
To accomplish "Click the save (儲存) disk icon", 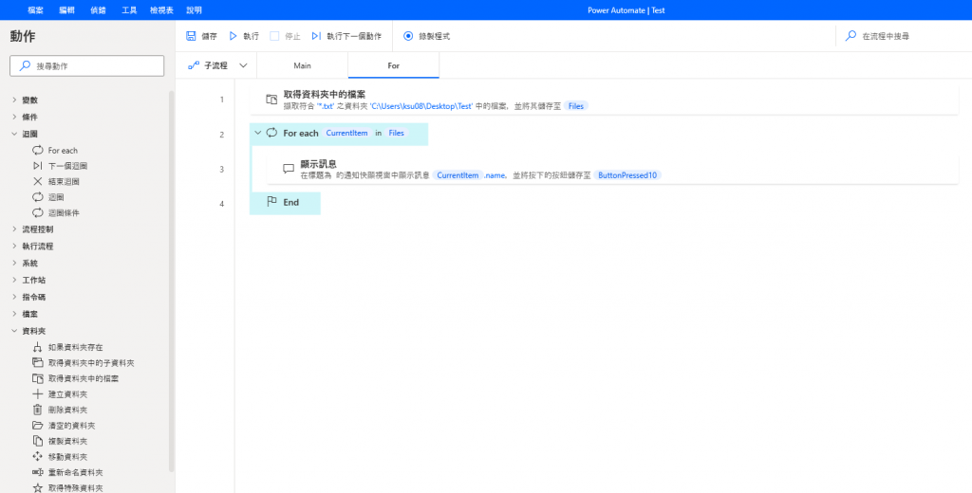I will click(191, 36).
